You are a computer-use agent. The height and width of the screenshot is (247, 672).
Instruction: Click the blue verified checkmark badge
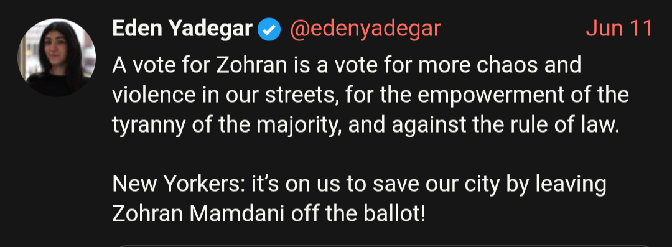[269, 30]
